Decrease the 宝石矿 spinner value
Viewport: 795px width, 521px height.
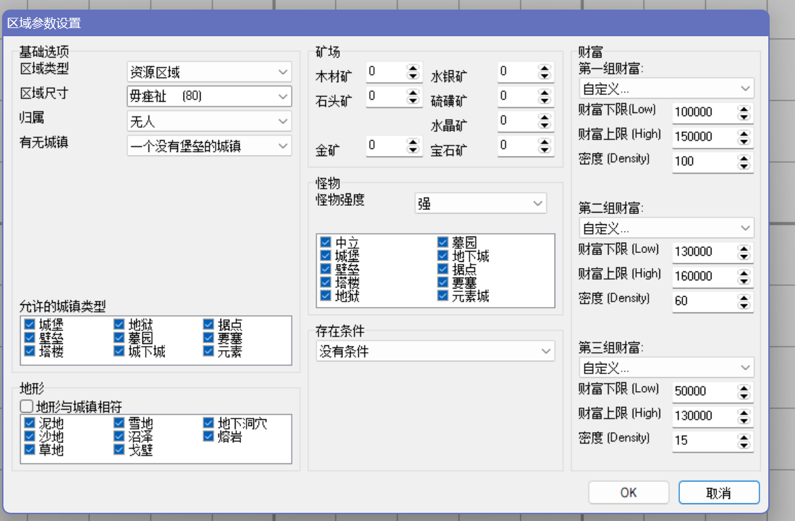pos(544,149)
